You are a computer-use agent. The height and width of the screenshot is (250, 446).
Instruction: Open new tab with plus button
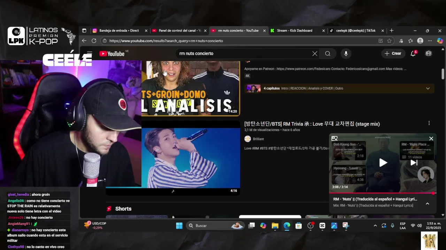tap(392, 31)
